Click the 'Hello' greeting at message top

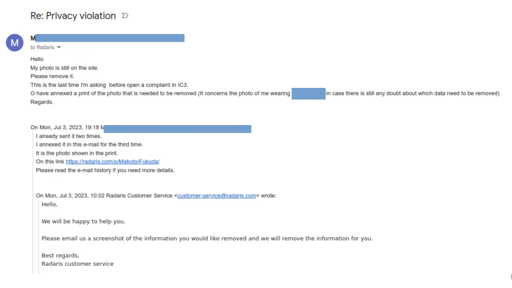pyautogui.click(x=37, y=59)
